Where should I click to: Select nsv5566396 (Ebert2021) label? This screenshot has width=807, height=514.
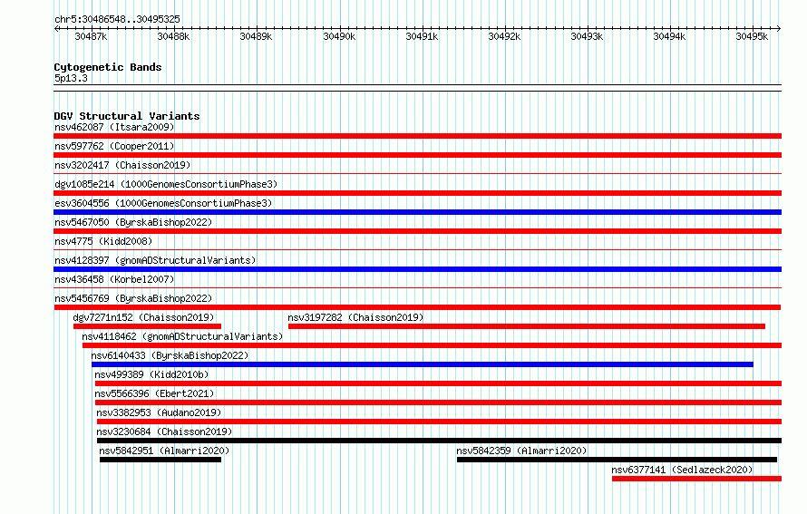[x=154, y=393]
